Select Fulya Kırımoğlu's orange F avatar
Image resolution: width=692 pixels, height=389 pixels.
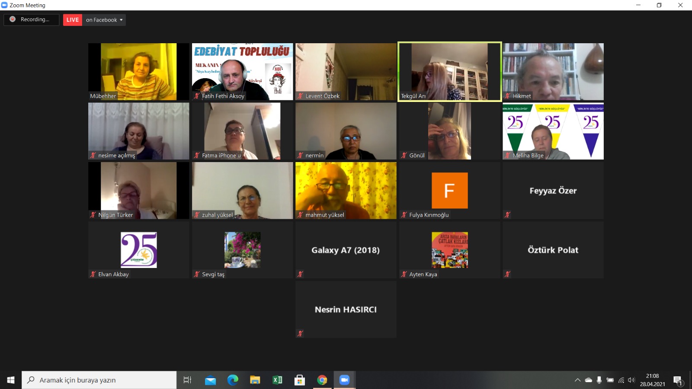pyautogui.click(x=449, y=190)
